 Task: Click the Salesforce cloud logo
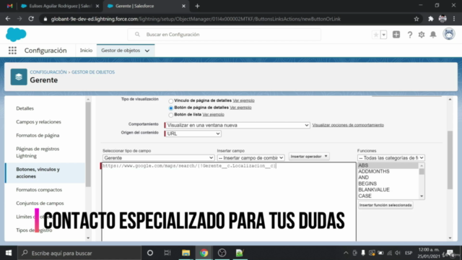coord(16,35)
